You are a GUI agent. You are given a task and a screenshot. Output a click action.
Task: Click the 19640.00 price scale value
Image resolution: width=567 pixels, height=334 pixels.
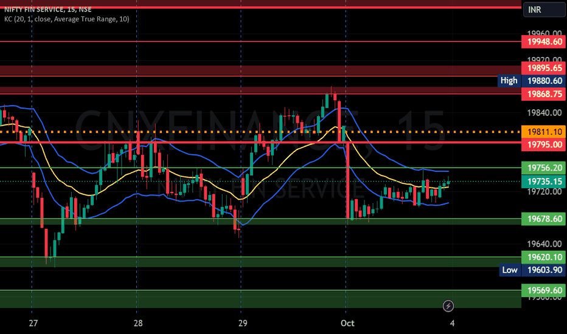point(544,244)
